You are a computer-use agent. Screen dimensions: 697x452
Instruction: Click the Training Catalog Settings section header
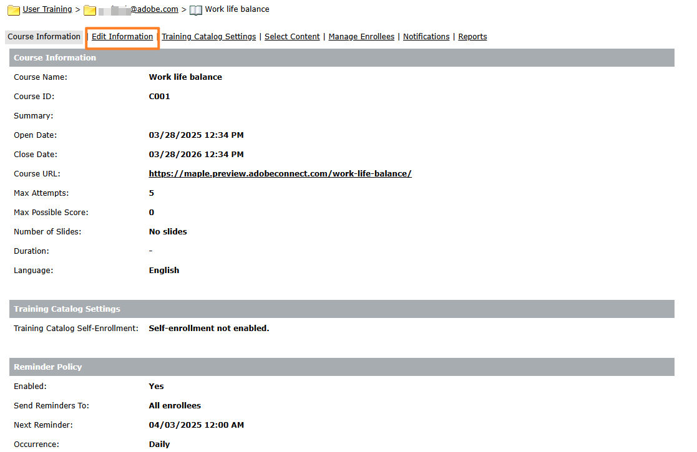coord(342,309)
